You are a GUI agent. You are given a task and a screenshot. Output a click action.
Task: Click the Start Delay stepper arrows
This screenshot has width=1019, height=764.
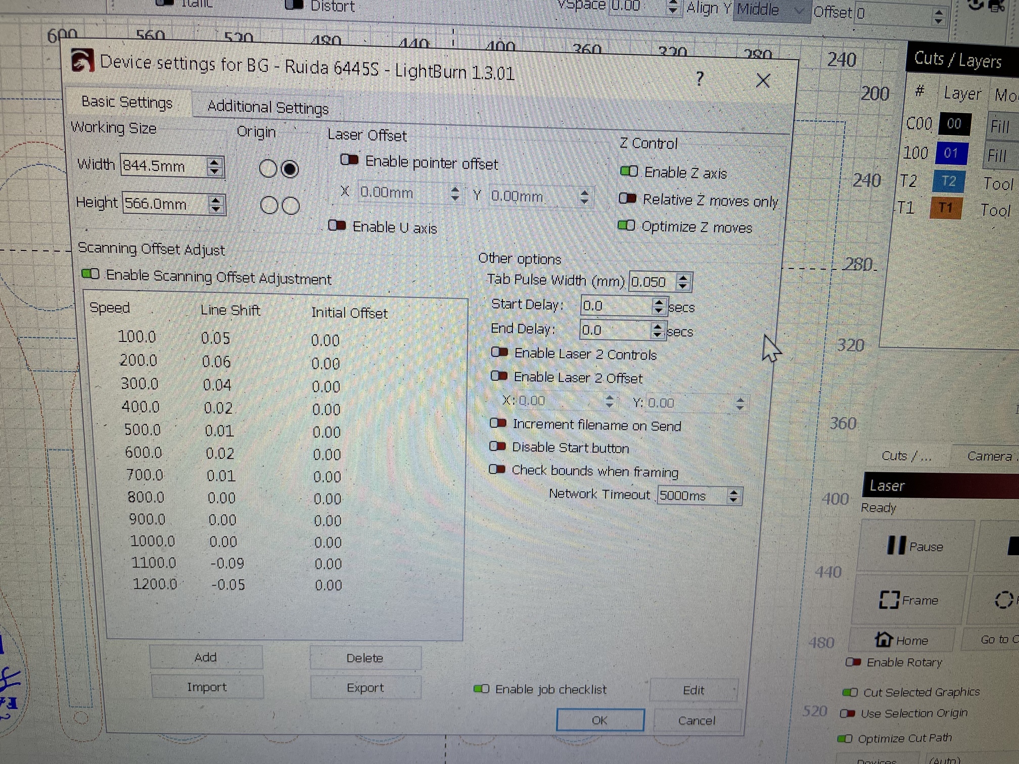[x=658, y=306]
